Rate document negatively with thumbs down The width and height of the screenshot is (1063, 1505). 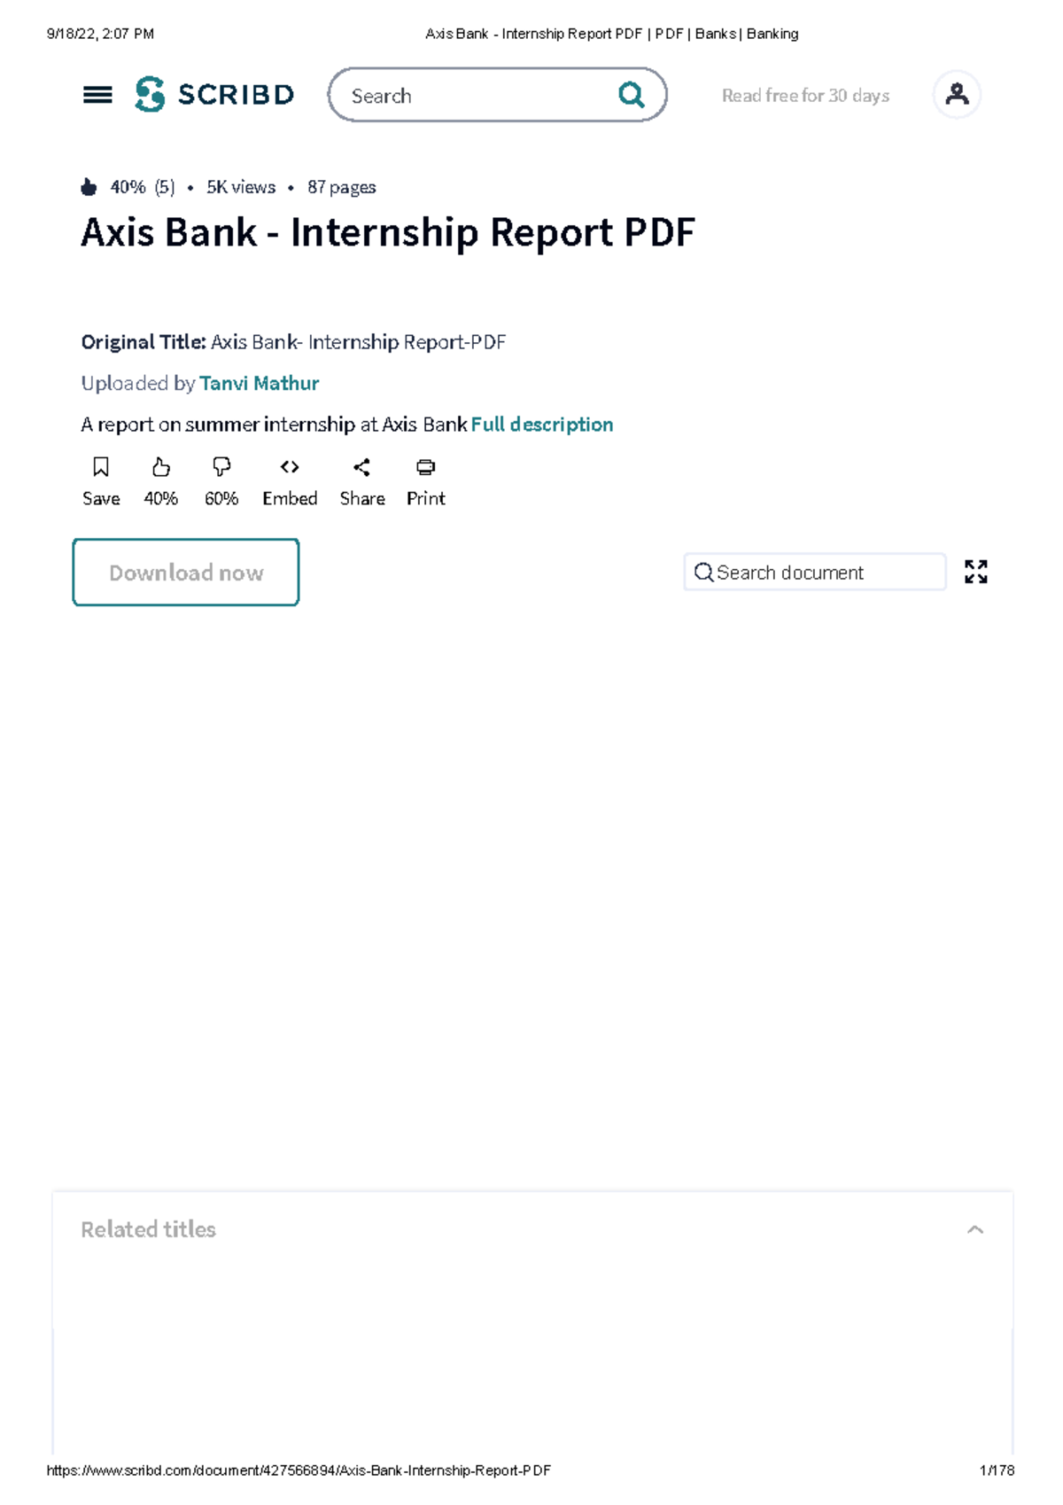[221, 467]
